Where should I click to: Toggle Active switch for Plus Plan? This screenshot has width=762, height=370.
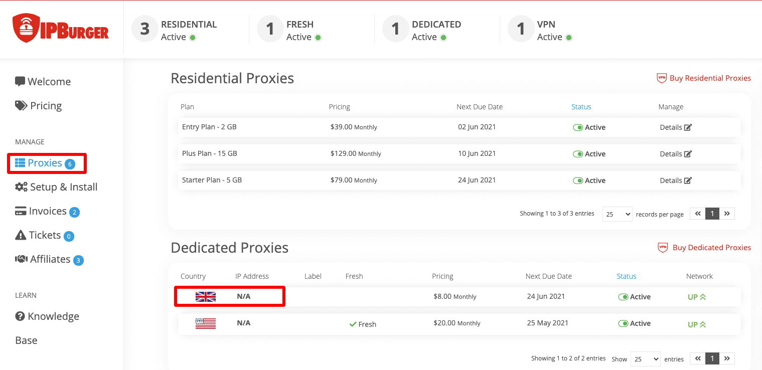(578, 154)
